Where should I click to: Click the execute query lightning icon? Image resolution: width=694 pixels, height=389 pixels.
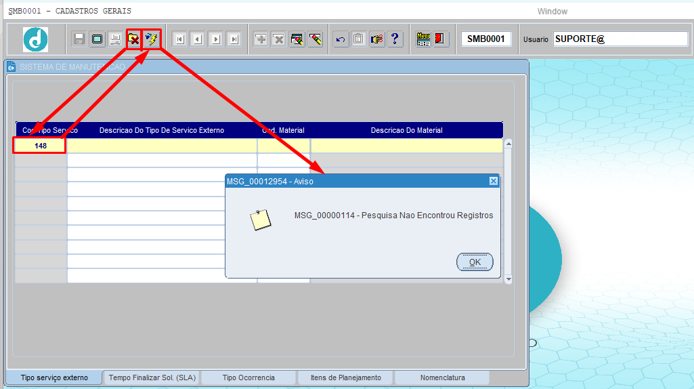point(152,39)
